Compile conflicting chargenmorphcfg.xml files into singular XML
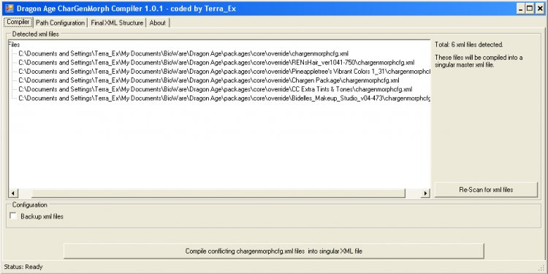This screenshot has width=548, height=274. coord(274,251)
